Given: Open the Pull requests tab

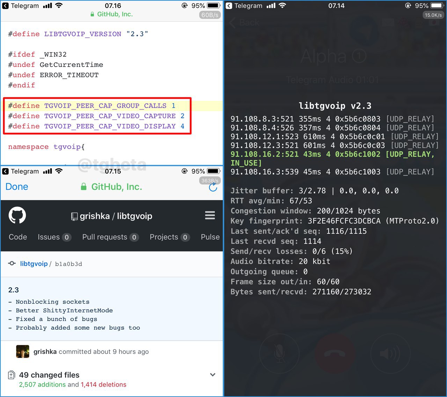Looking at the screenshot, I should tap(110, 237).
